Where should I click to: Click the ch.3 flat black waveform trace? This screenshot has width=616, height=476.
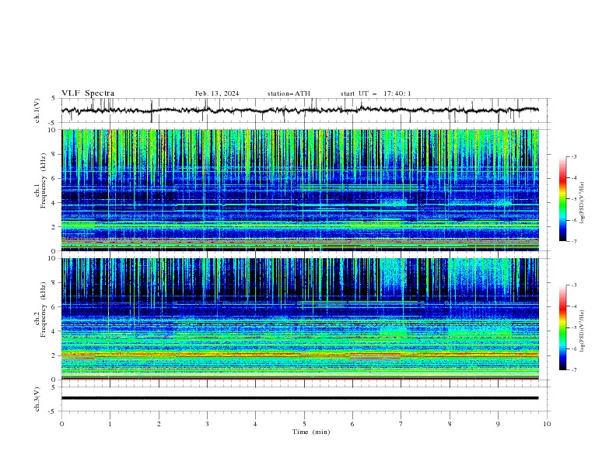click(299, 398)
